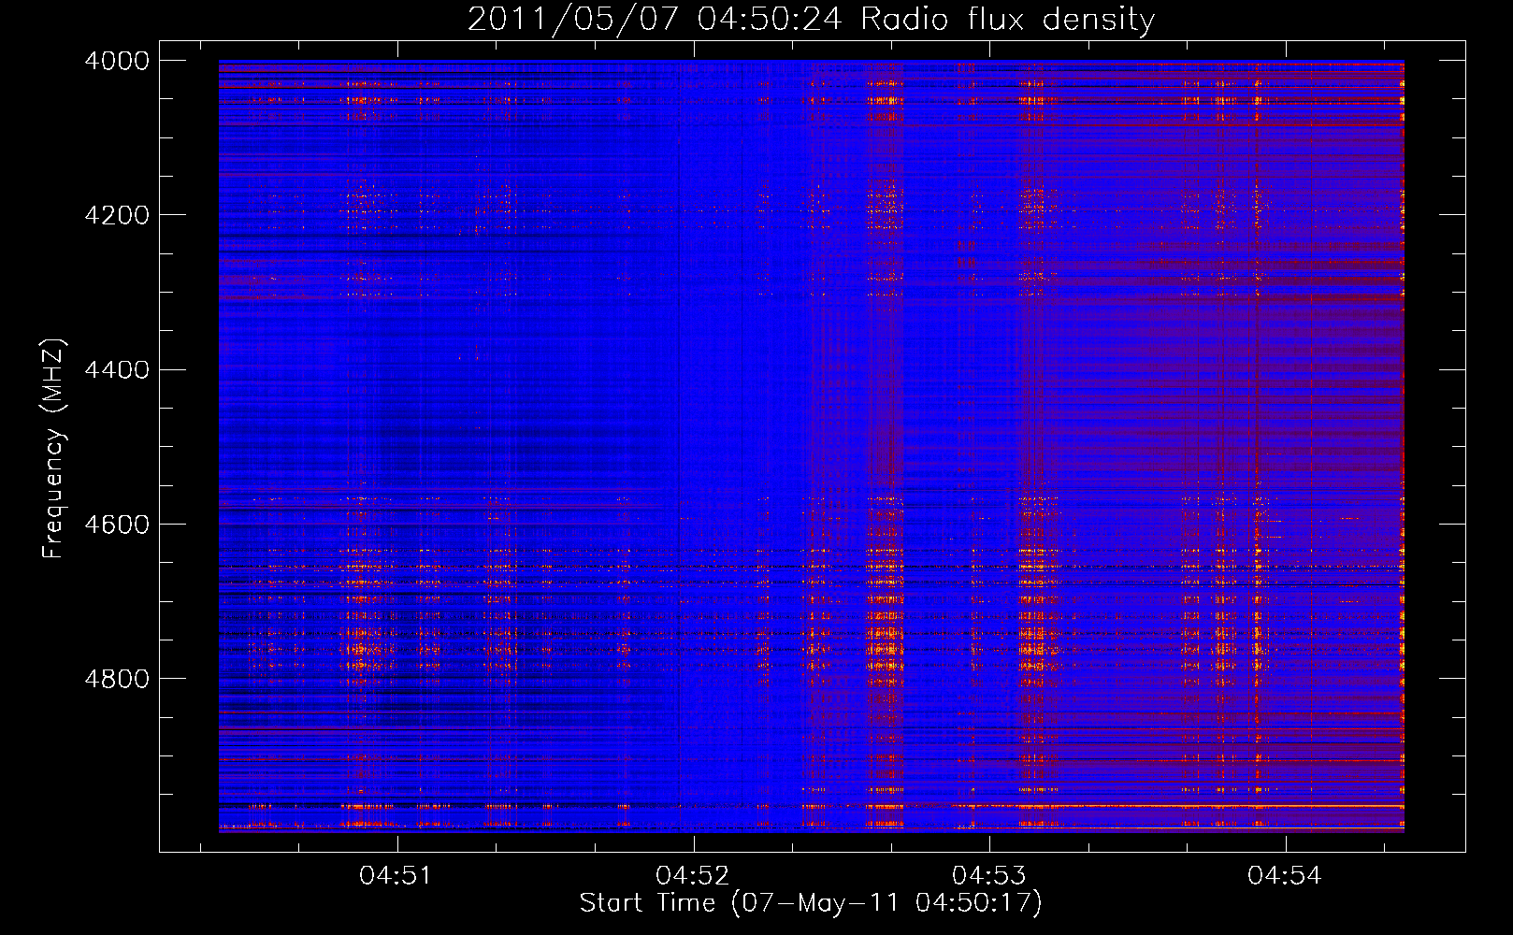Click the 4200 frequency tick label
This screenshot has width=1513, height=935.
tap(117, 215)
